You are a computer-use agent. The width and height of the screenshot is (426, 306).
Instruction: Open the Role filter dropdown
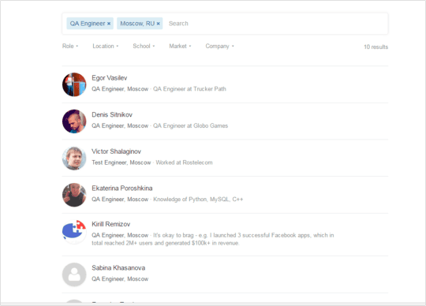[x=70, y=47]
